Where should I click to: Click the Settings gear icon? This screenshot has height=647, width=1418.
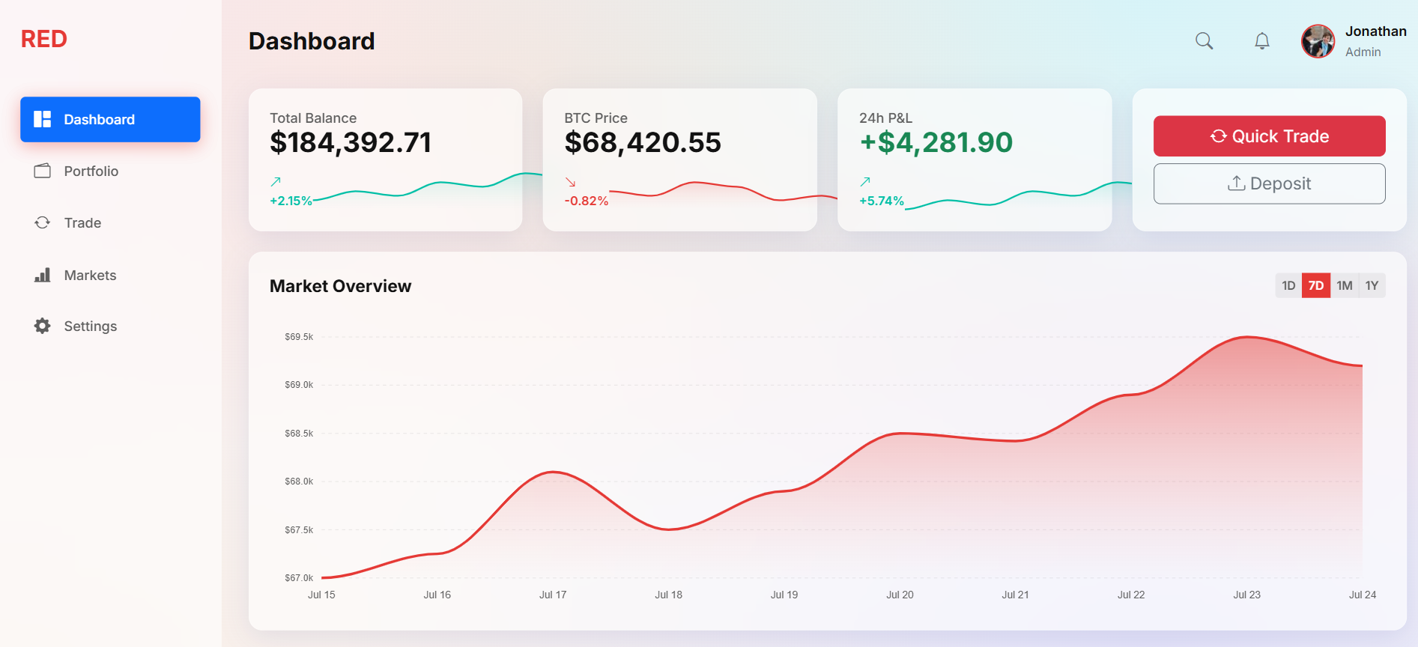click(x=43, y=326)
